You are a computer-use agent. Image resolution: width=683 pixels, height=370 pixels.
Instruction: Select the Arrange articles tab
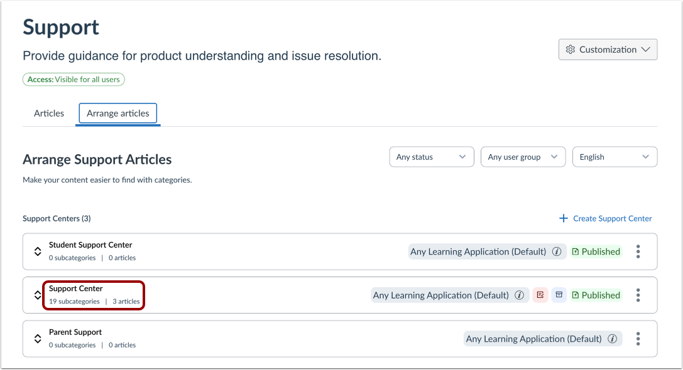click(118, 114)
